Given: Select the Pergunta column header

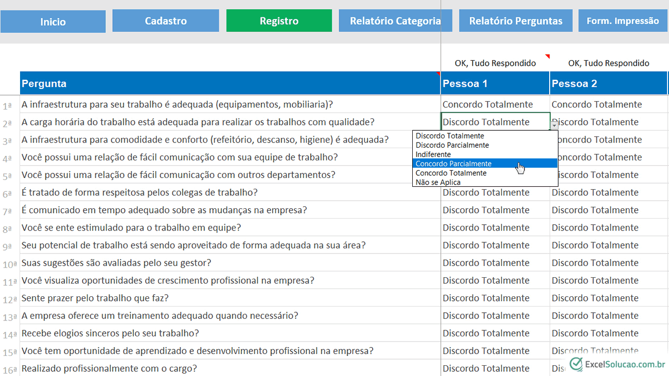Looking at the screenshot, I should (x=230, y=83).
